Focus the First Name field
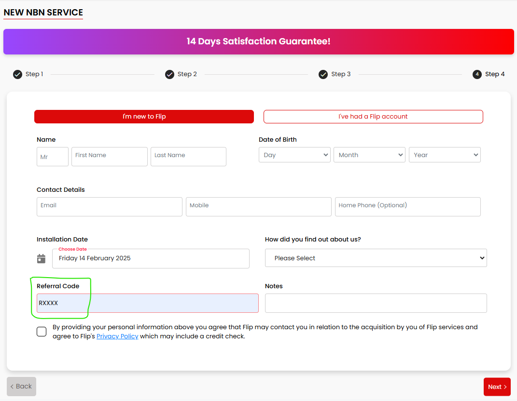Image resolution: width=517 pixels, height=401 pixels. [x=110, y=157]
